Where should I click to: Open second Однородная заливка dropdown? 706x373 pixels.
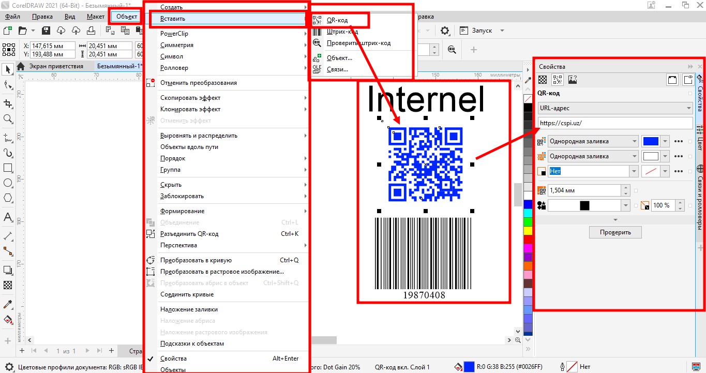click(593, 156)
